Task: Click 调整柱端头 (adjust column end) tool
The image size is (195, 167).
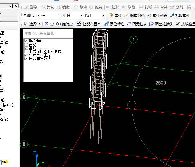Action: point(161,24)
